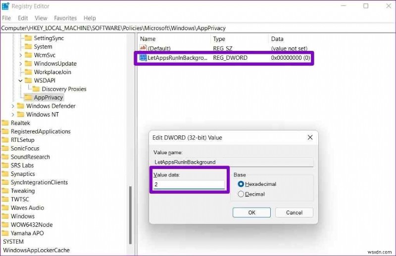
Task: Click the Value name field
Action: 234,162
